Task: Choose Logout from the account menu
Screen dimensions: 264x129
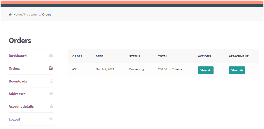Action: tap(15, 119)
